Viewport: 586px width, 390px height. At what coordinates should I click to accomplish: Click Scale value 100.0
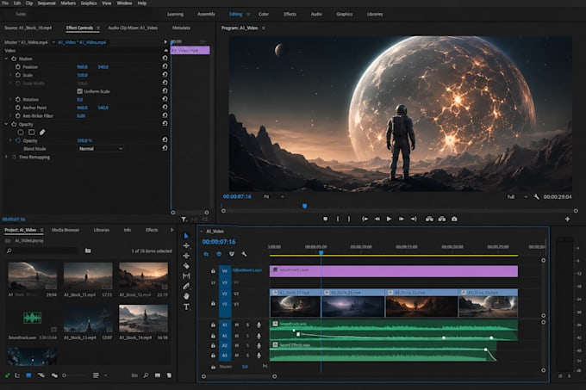(82, 75)
